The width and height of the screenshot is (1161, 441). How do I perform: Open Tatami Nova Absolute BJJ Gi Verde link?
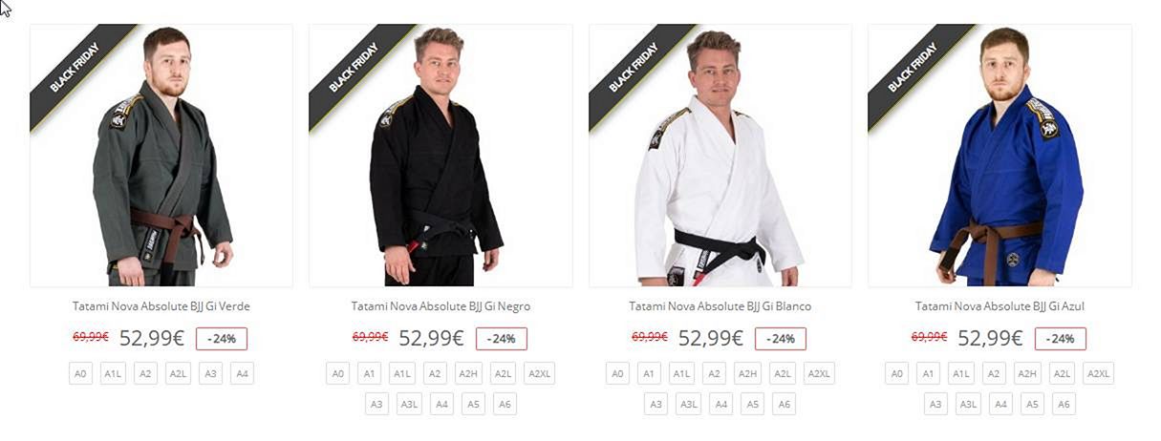(161, 306)
